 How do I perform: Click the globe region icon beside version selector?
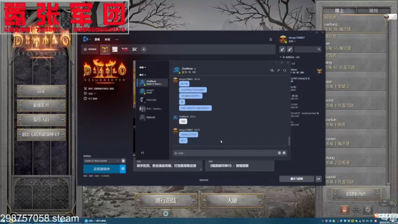(123, 161)
